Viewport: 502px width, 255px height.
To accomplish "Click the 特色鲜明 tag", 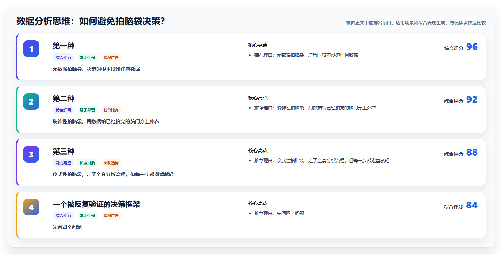I will click(x=63, y=110).
